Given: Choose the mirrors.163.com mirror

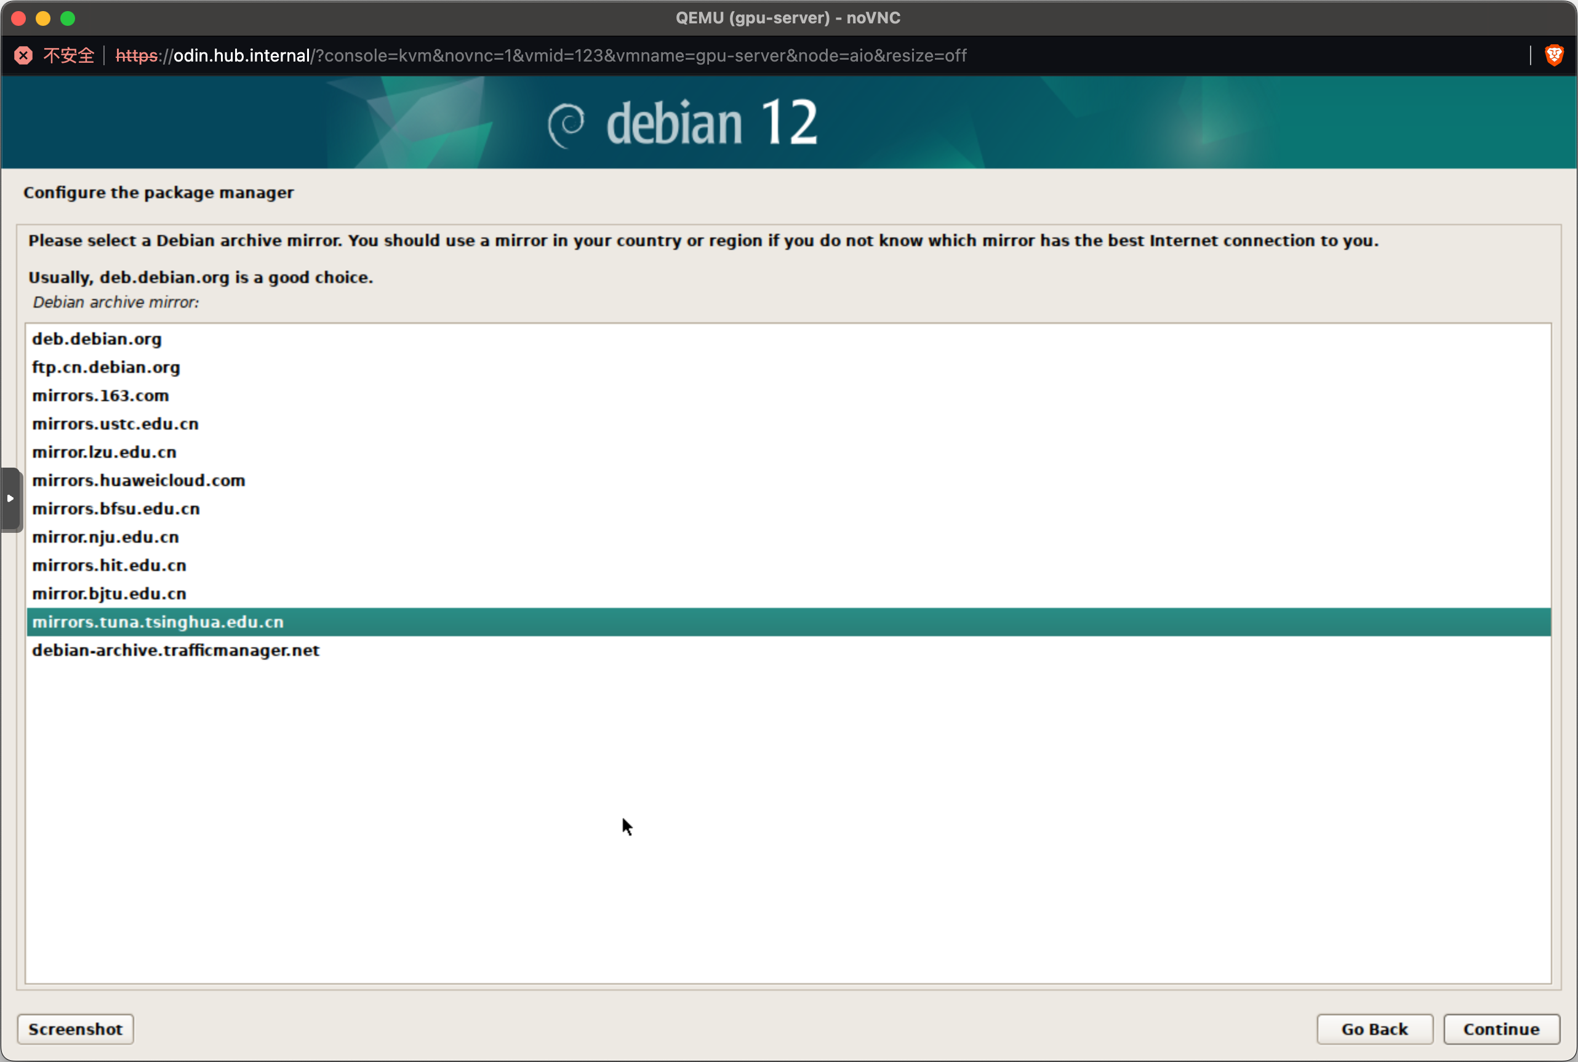Looking at the screenshot, I should point(788,396).
